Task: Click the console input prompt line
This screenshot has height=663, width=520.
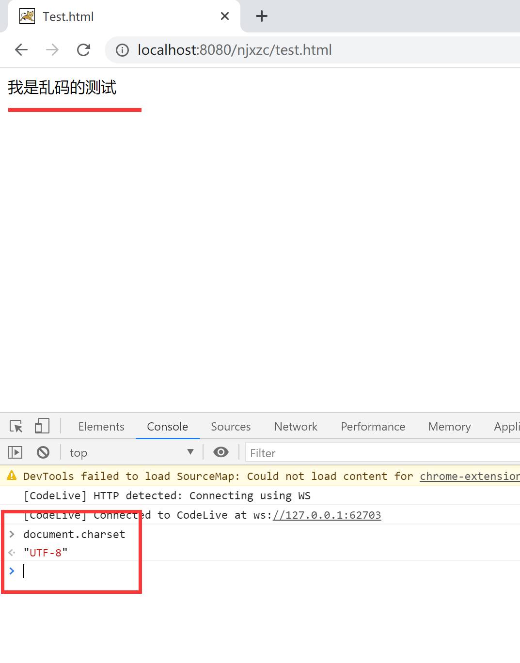Action: [x=260, y=571]
